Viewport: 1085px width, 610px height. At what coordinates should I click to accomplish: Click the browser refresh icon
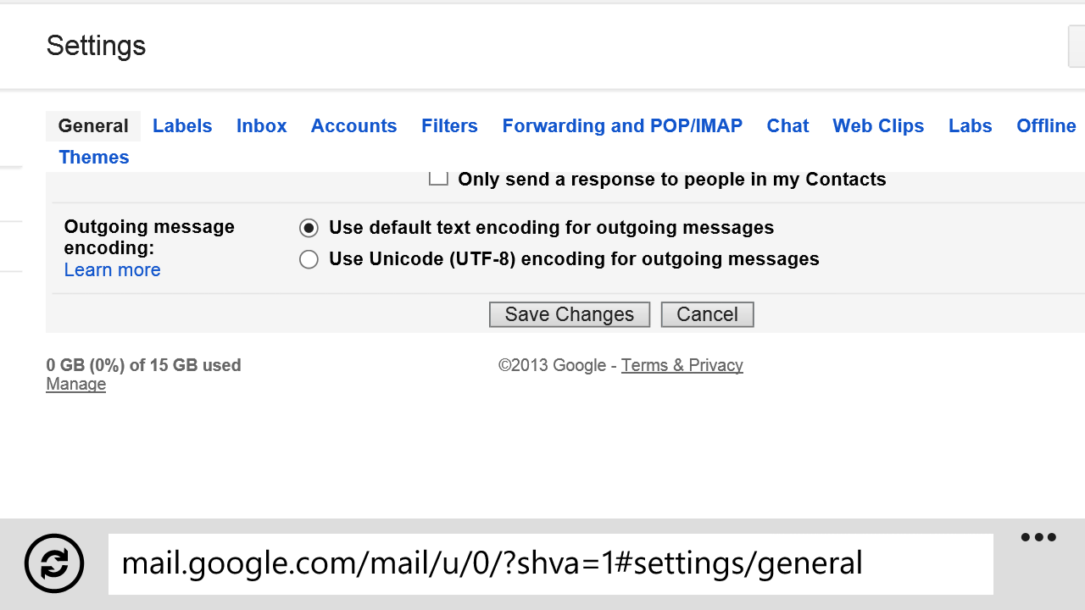click(54, 563)
